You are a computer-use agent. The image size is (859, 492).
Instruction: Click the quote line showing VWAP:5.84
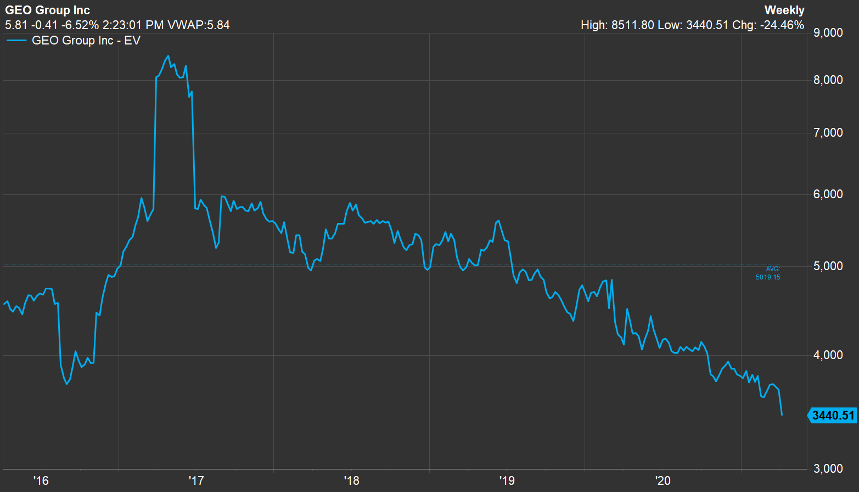(x=117, y=25)
